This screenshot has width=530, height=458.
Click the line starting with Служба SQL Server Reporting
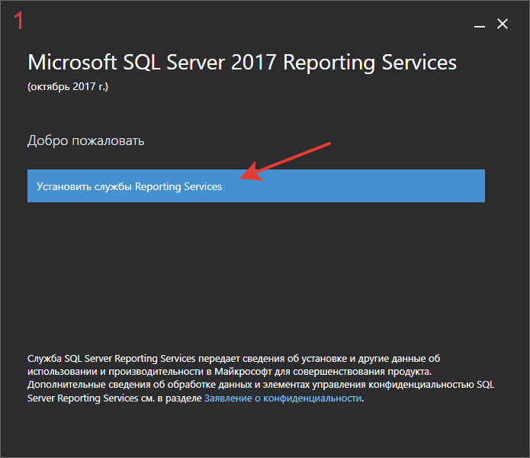[233, 358]
